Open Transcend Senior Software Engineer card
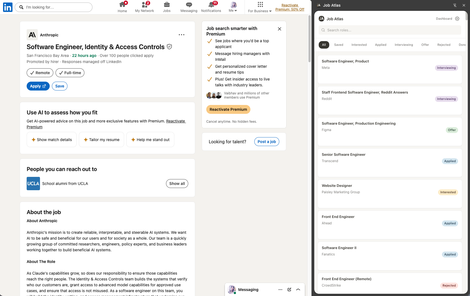470x296 pixels. (x=390, y=163)
